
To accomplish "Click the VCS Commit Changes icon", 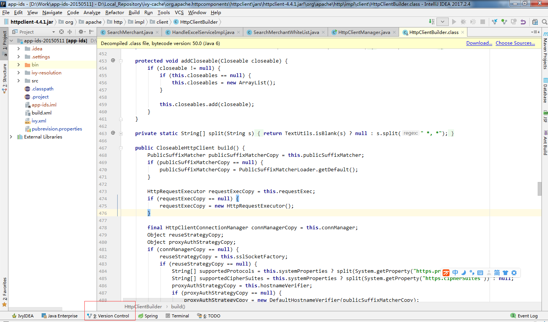I will [504, 22].
